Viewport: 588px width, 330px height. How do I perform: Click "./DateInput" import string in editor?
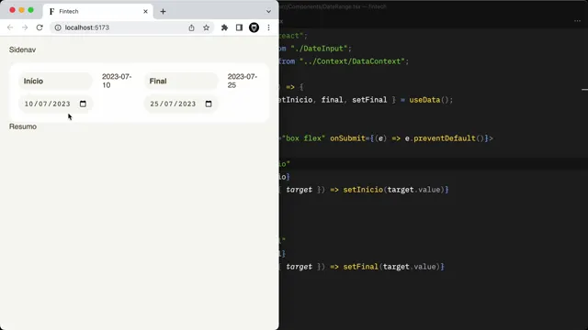point(321,49)
